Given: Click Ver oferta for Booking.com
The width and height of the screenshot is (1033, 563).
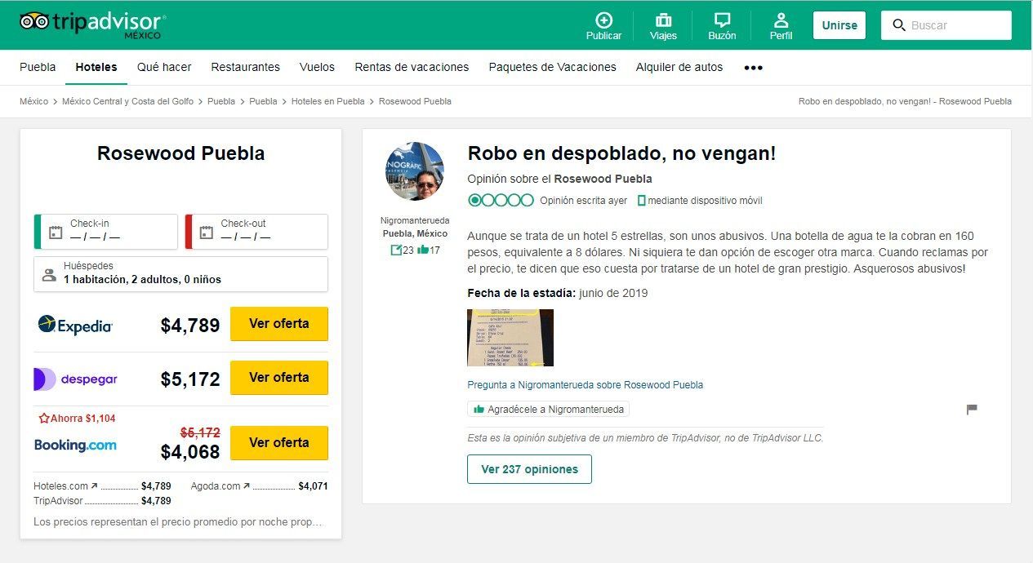Looking at the screenshot, I should pos(279,443).
